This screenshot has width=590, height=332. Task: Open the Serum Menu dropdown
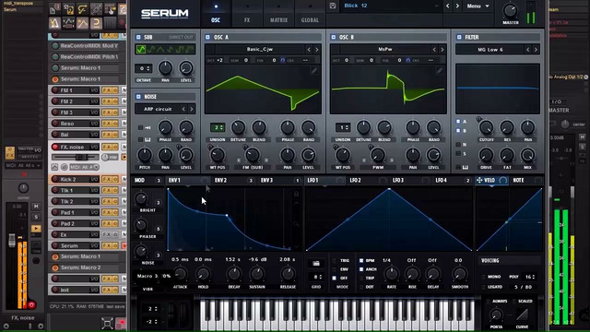click(478, 6)
